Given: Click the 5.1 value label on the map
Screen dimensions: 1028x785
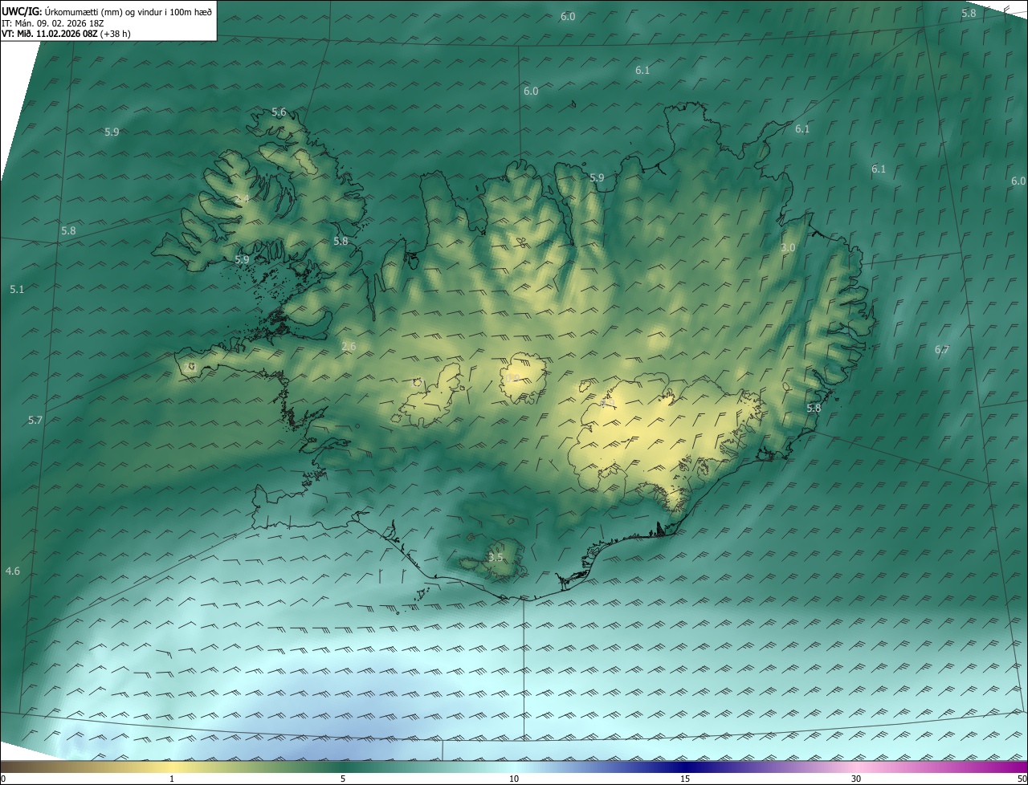Looking at the screenshot, I should [x=17, y=289].
